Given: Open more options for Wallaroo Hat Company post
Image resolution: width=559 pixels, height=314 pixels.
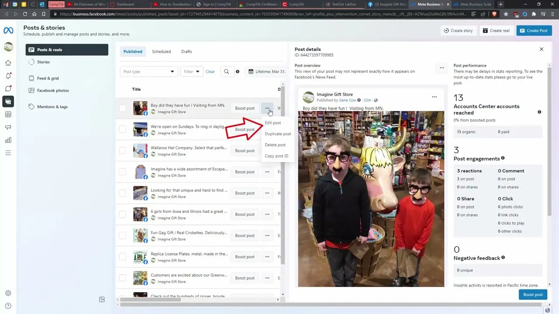Looking at the screenshot, I should coord(267,150).
